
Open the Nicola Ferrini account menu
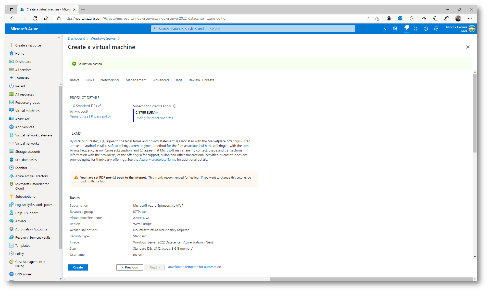tap(460, 29)
